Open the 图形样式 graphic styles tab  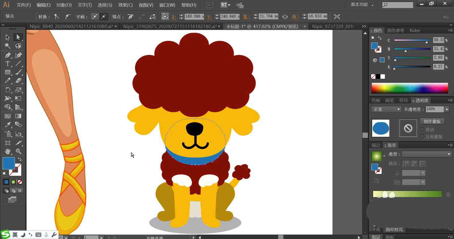394,229
